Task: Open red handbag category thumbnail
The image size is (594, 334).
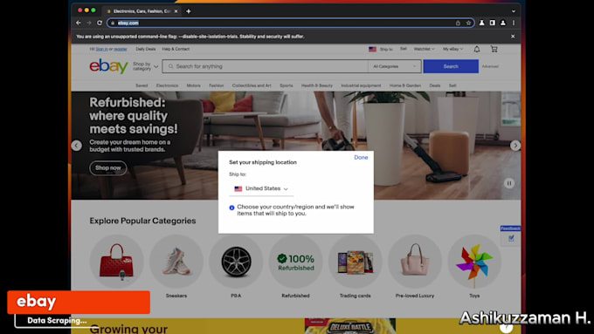Action: tap(117, 262)
